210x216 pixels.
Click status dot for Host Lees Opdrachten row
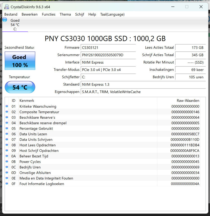(7, 145)
